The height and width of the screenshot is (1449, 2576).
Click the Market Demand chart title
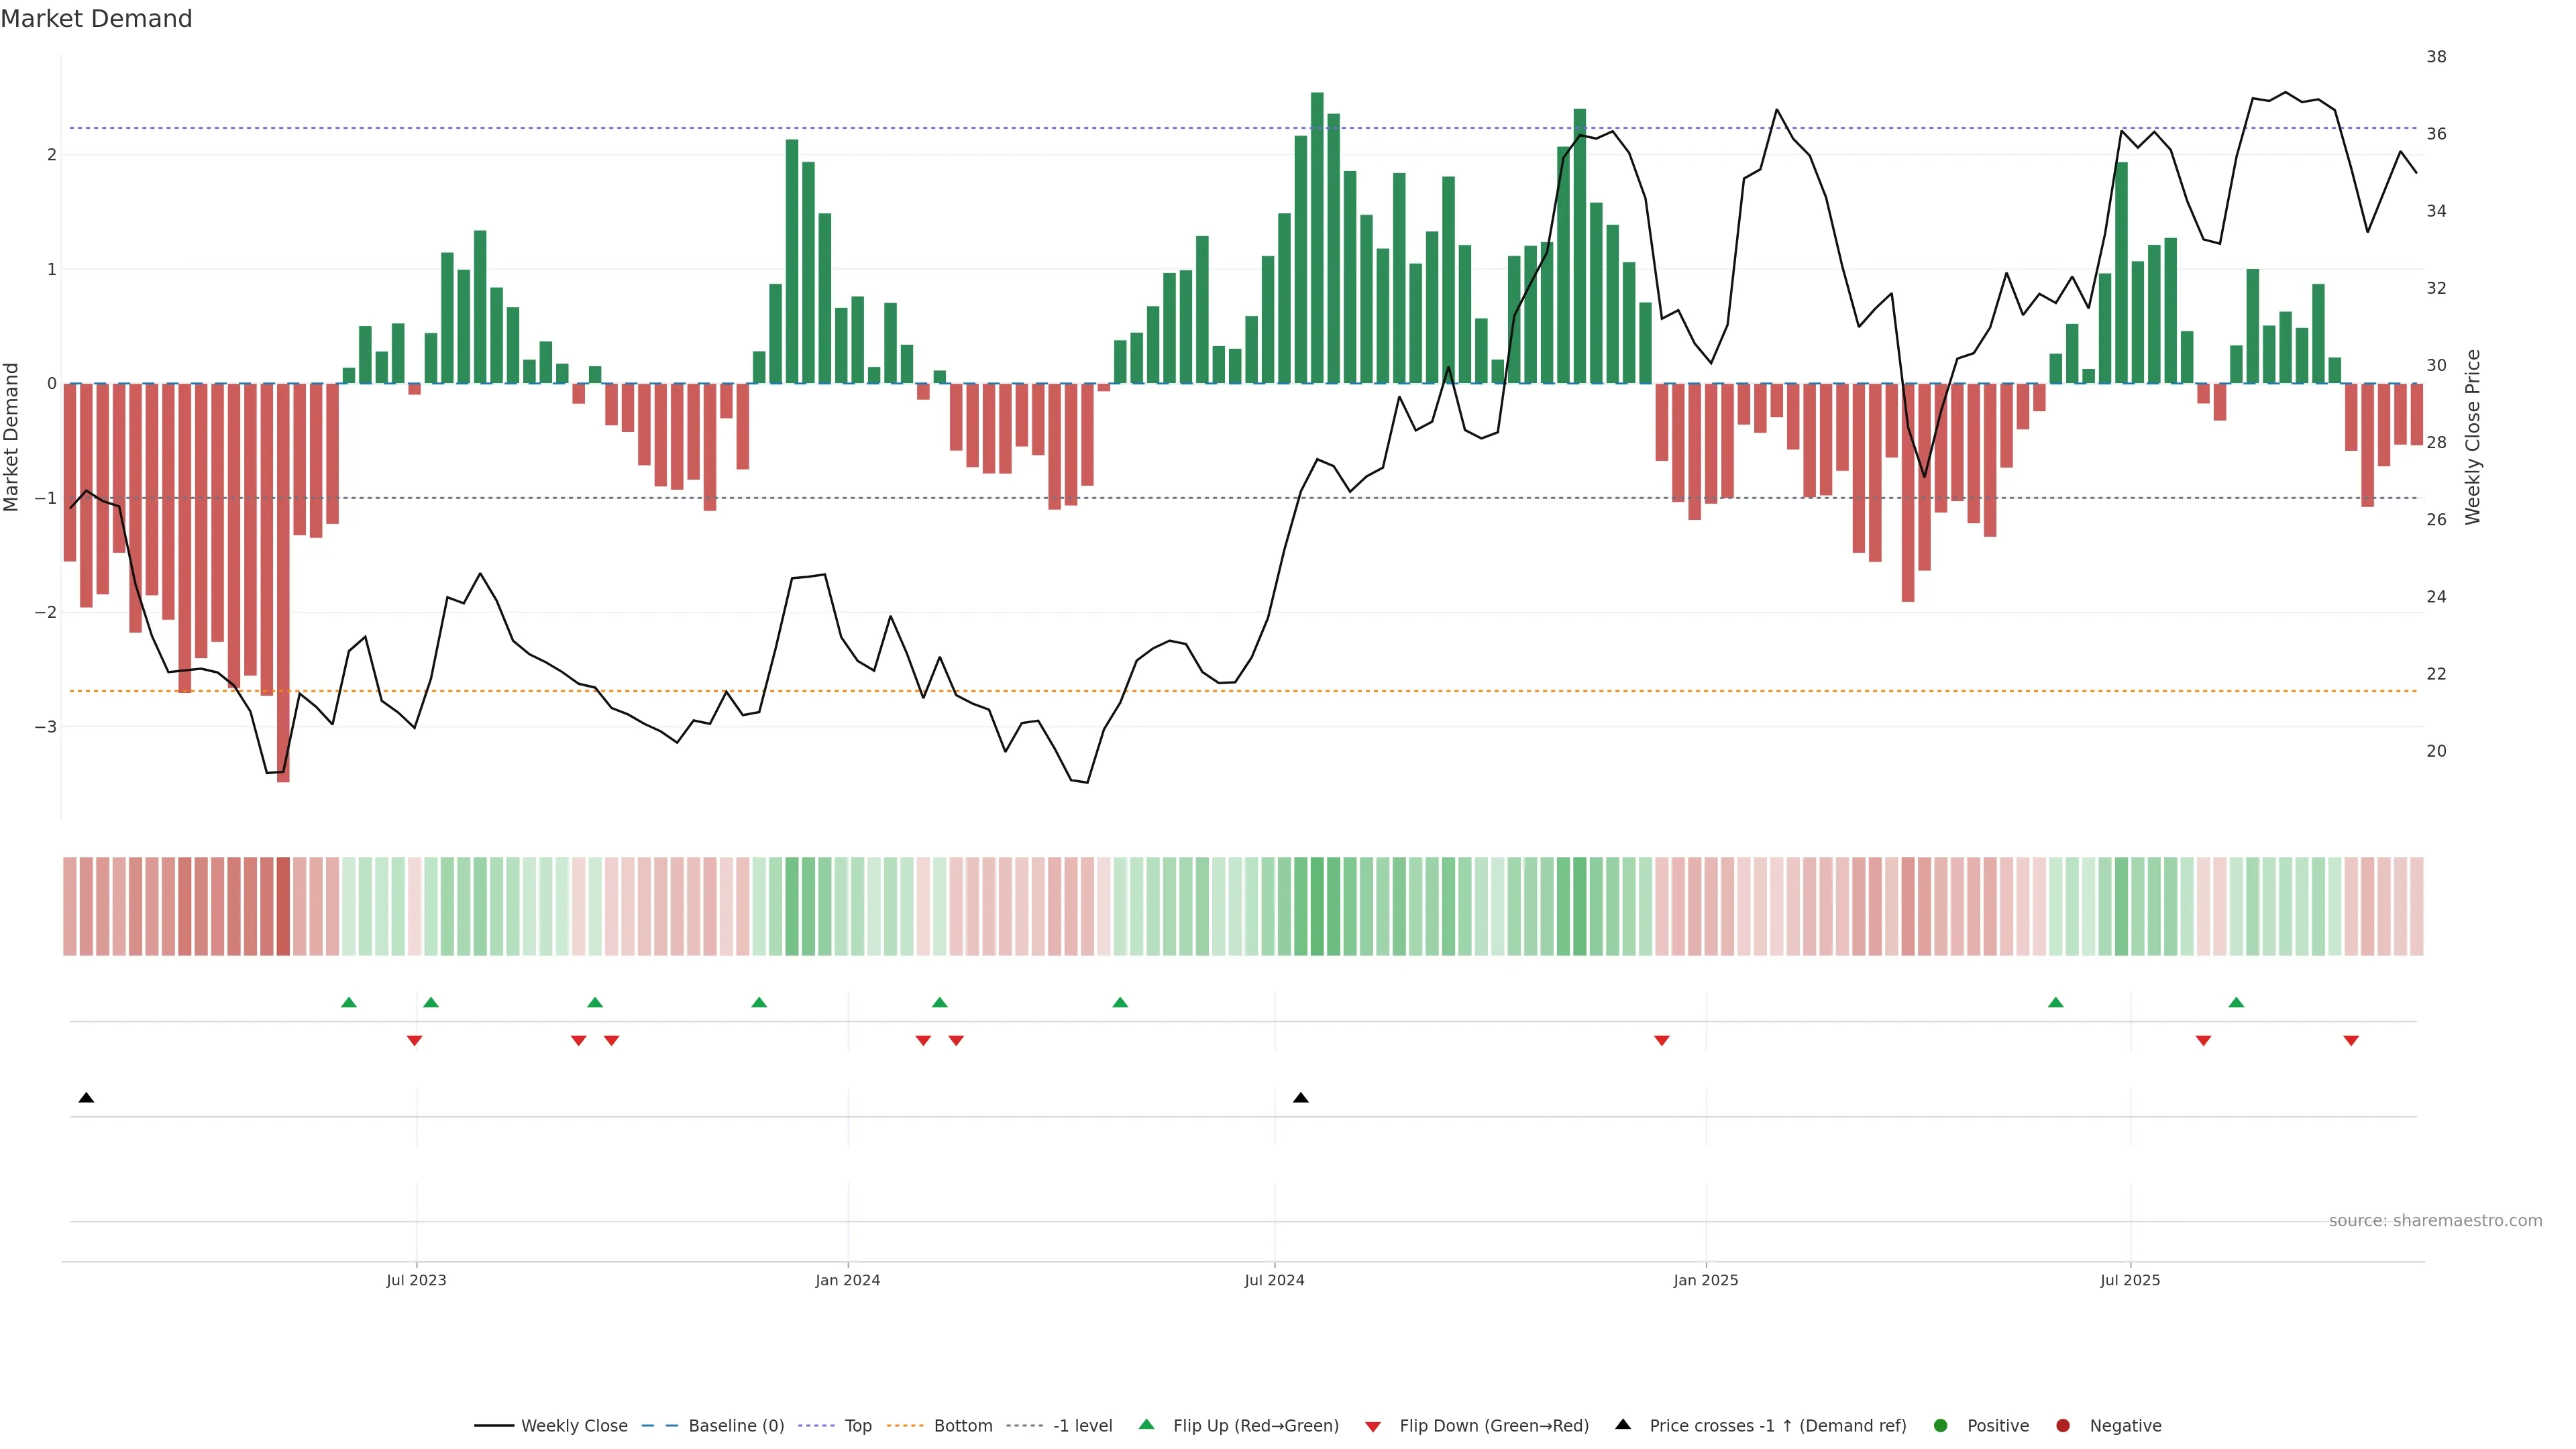pos(96,19)
